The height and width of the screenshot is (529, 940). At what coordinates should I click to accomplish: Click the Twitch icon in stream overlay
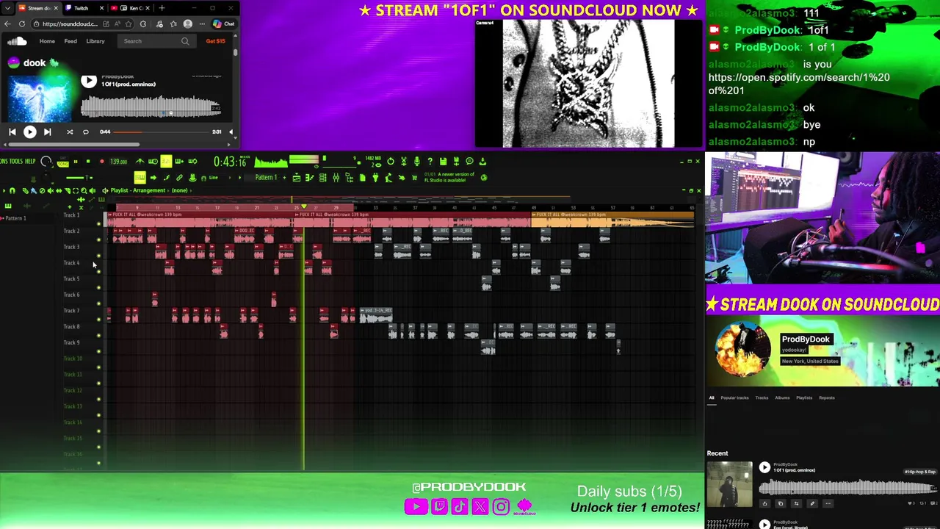439,506
